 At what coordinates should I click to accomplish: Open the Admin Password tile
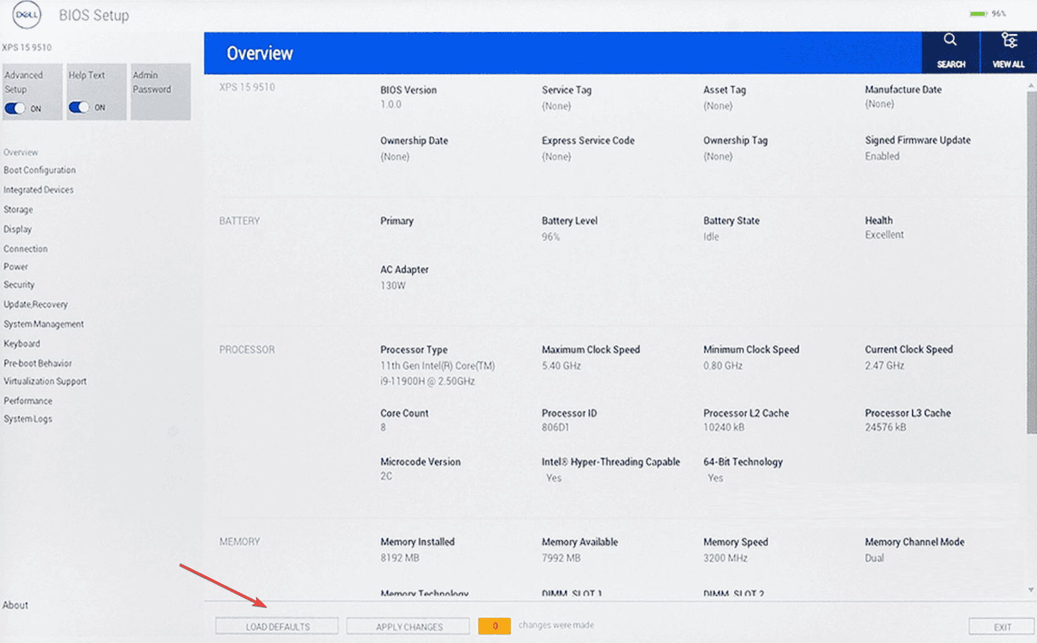pyautogui.click(x=161, y=91)
